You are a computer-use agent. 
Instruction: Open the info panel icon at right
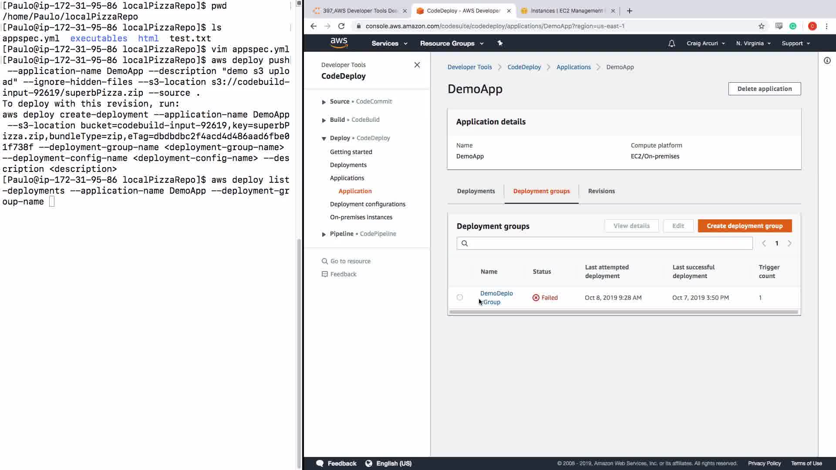tap(827, 61)
